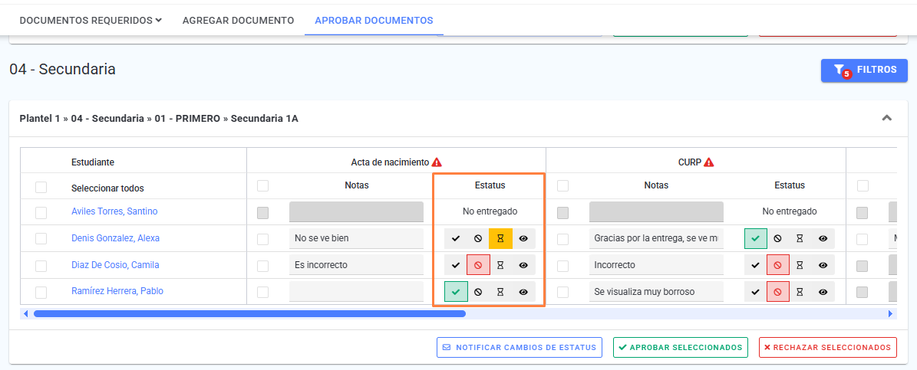917x370 pixels.
Task: Click Notificar Cambios de Estatus button
Action: 520,347
